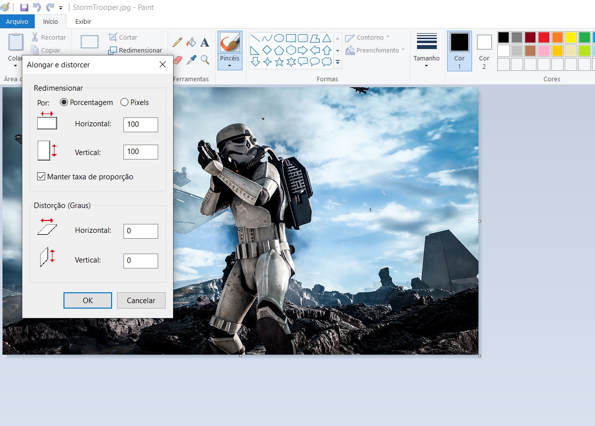Click the Distorção Horizontal degrees field
Viewport: 595px width, 426px height.
tap(141, 231)
